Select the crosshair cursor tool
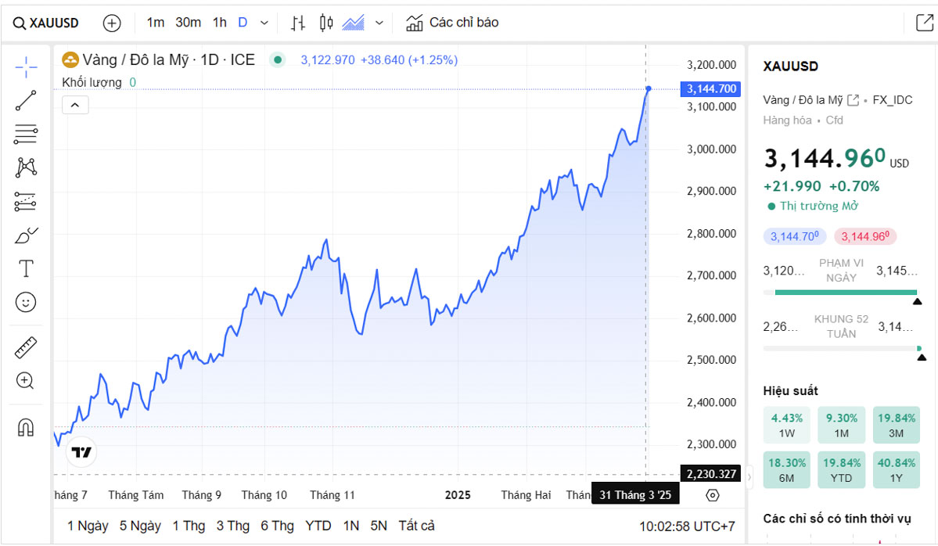Viewport: 938px width, 546px height. [26, 67]
